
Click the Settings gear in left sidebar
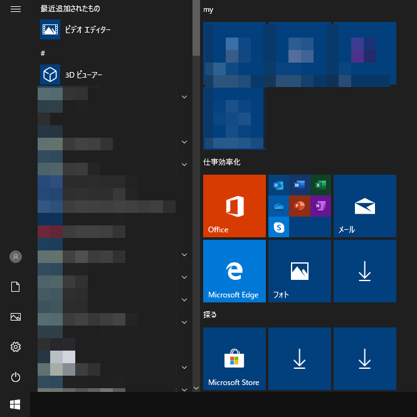click(x=16, y=347)
